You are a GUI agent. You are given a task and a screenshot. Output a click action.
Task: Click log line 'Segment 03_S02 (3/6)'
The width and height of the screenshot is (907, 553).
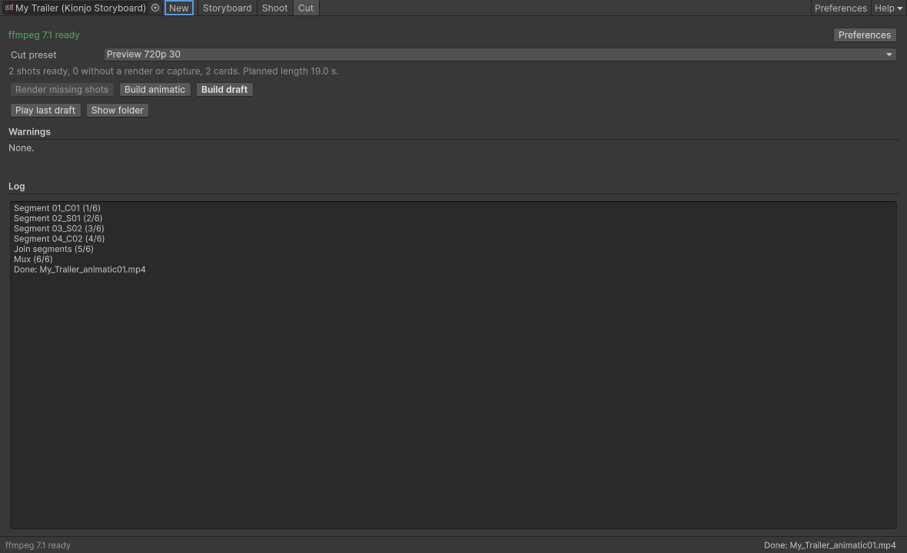coord(59,229)
